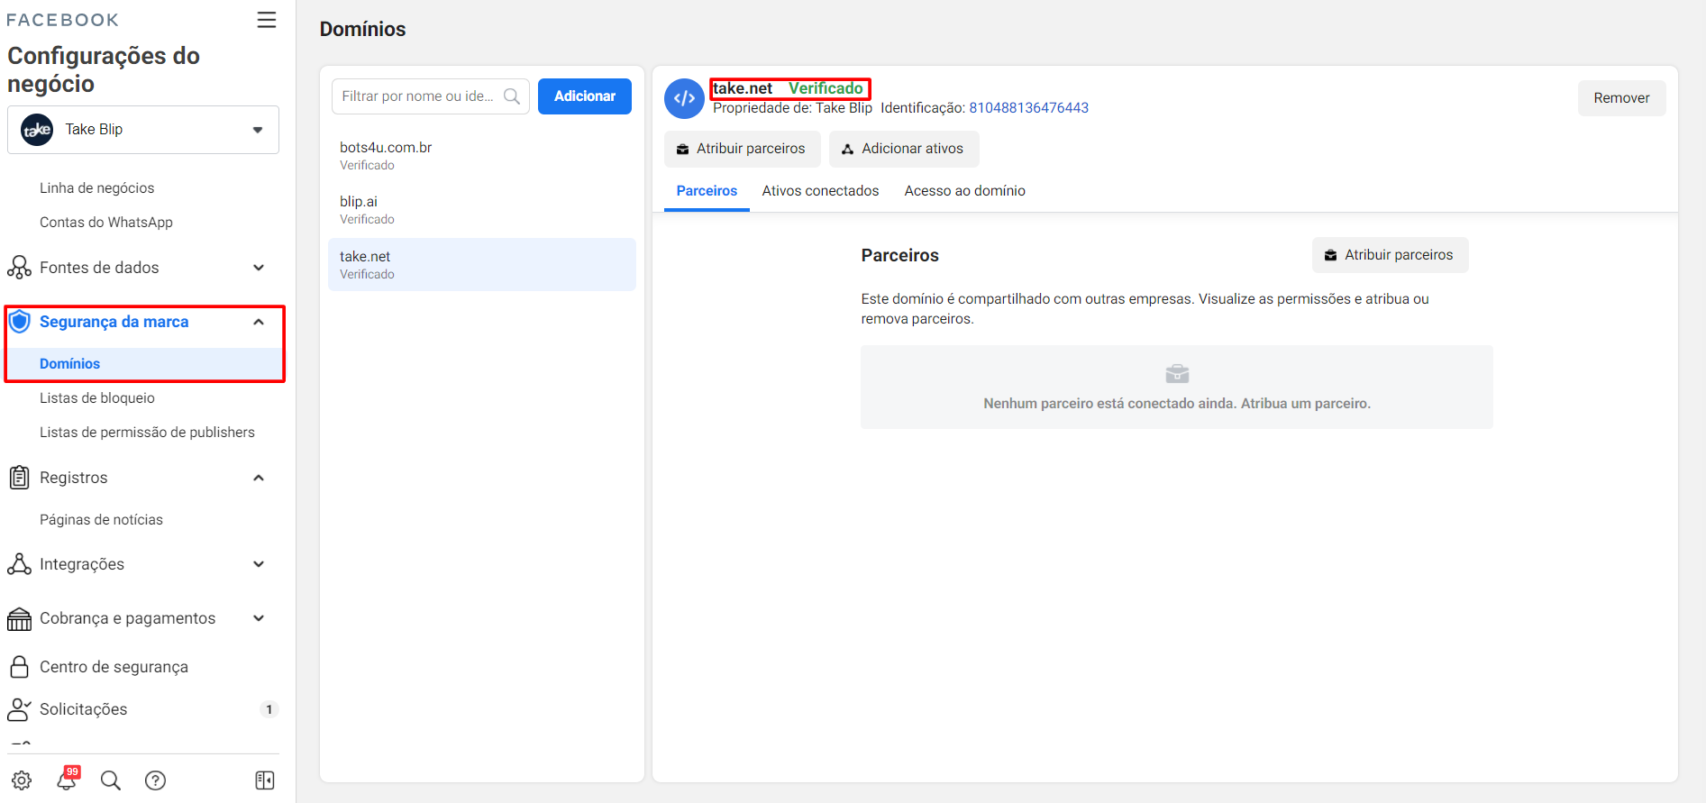1706x803 pixels.
Task: Switch to the Parceiros tab
Action: pyautogui.click(x=707, y=191)
